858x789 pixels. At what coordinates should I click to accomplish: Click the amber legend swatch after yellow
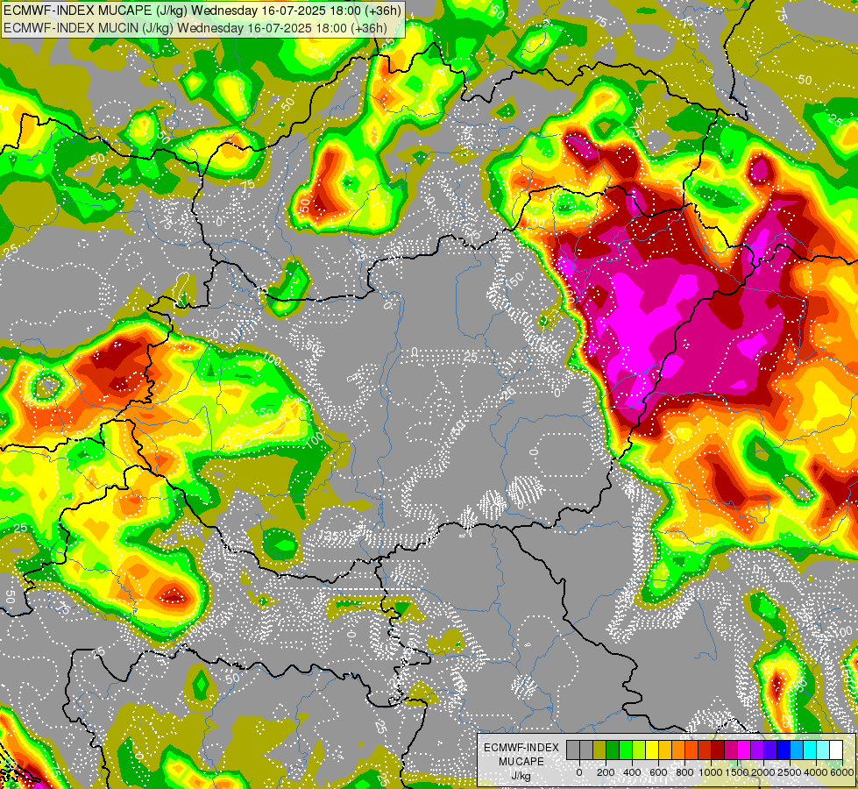click(665, 750)
